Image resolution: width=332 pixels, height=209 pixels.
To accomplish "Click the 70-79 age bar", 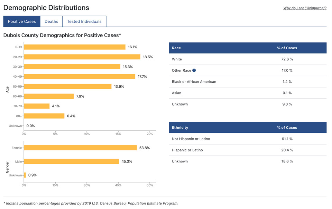I will click(37, 106).
